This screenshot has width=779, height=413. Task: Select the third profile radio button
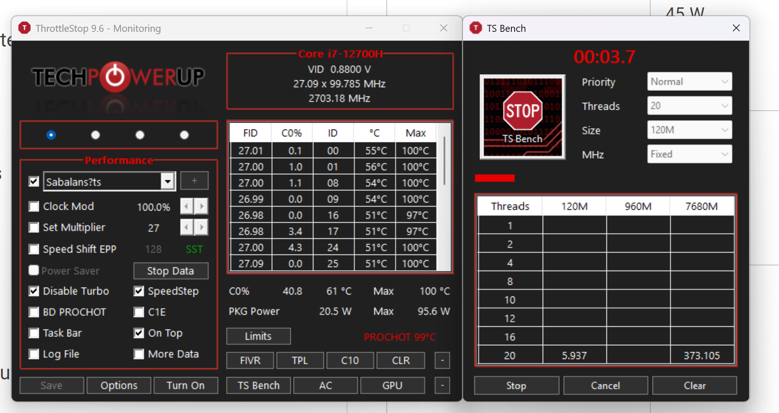coord(140,135)
